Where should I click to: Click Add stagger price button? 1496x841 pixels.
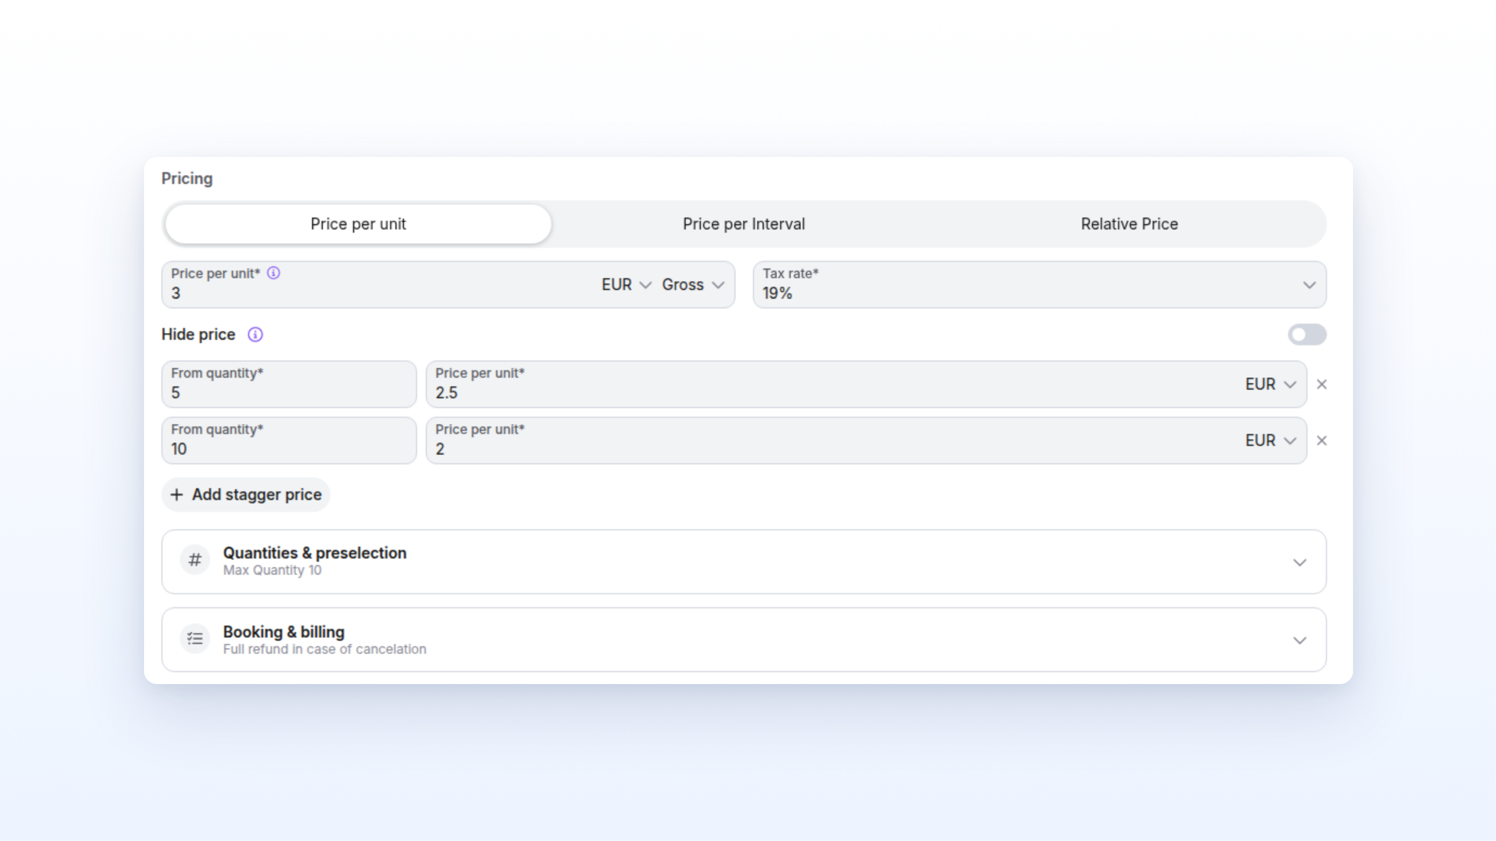click(x=246, y=495)
